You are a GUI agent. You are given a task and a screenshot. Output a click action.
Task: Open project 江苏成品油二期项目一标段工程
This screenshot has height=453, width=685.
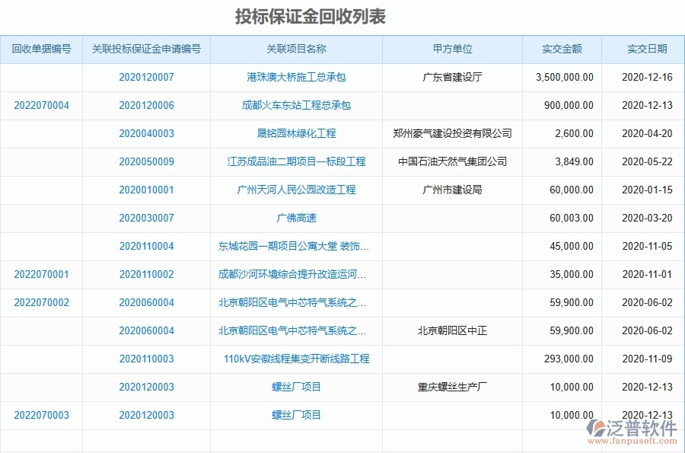pos(296,162)
